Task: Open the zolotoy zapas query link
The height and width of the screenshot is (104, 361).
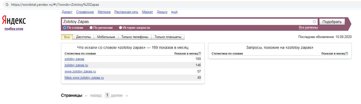Action: tap(74, 59)
